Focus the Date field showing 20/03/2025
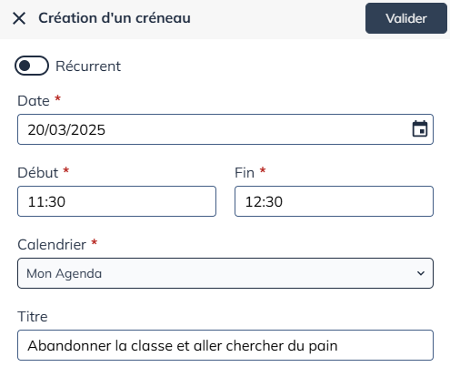This screenshot has height=377, width=450. (225, 129)
